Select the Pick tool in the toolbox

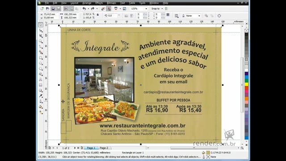point(41,25)
